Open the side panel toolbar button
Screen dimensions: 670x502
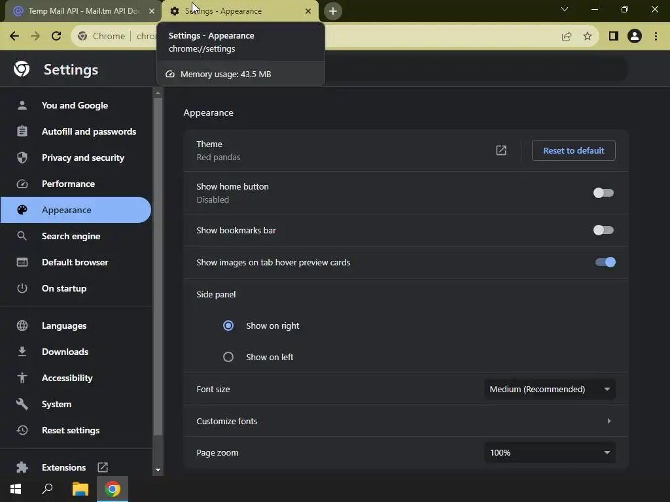tap(614, 37)
